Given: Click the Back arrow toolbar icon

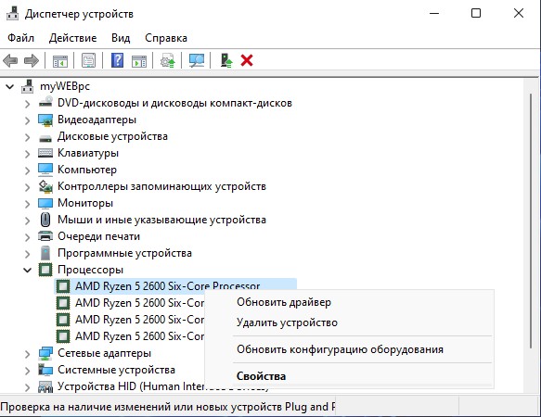Looking at the screenshot, I should [x=10, y=61].
